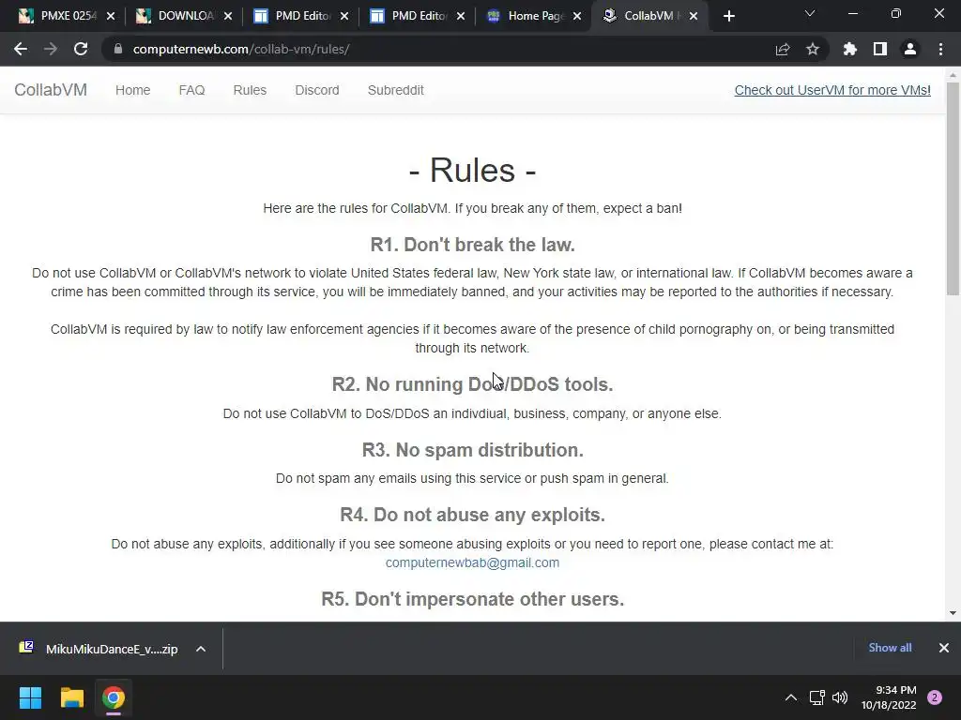
Task: Share this page via share icon
Action: tap(783, 49)
